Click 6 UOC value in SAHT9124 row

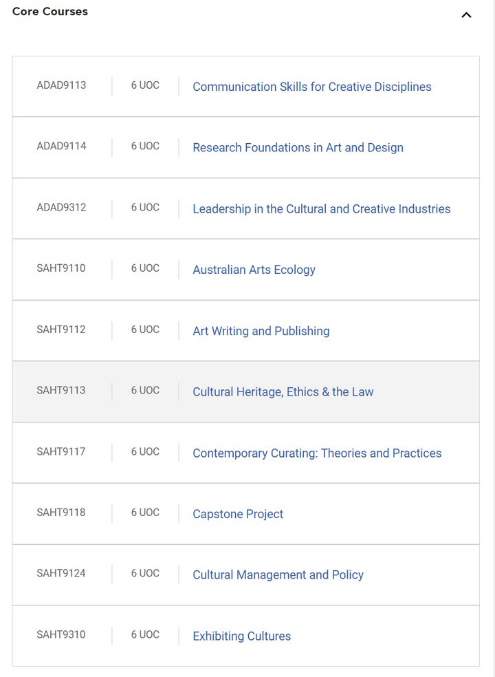point(146,573)
